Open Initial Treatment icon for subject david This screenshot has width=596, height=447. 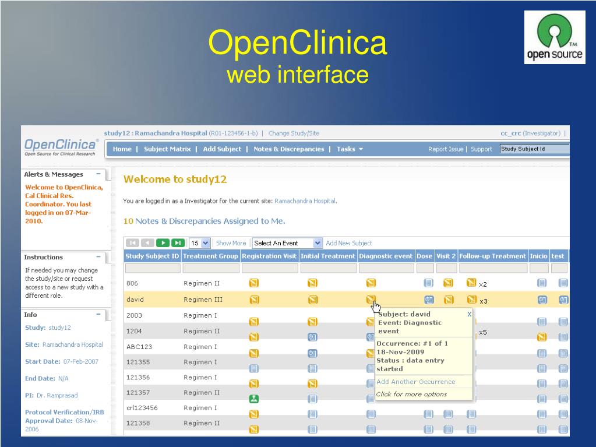[x=313, y=300]
